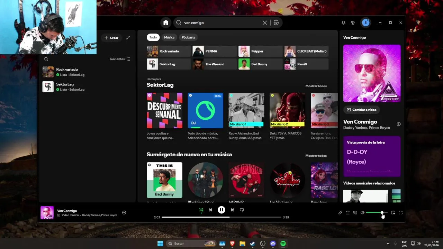Open SektorLag playlist in library
This screenshot has width=443, height=249.
[87, 86]
